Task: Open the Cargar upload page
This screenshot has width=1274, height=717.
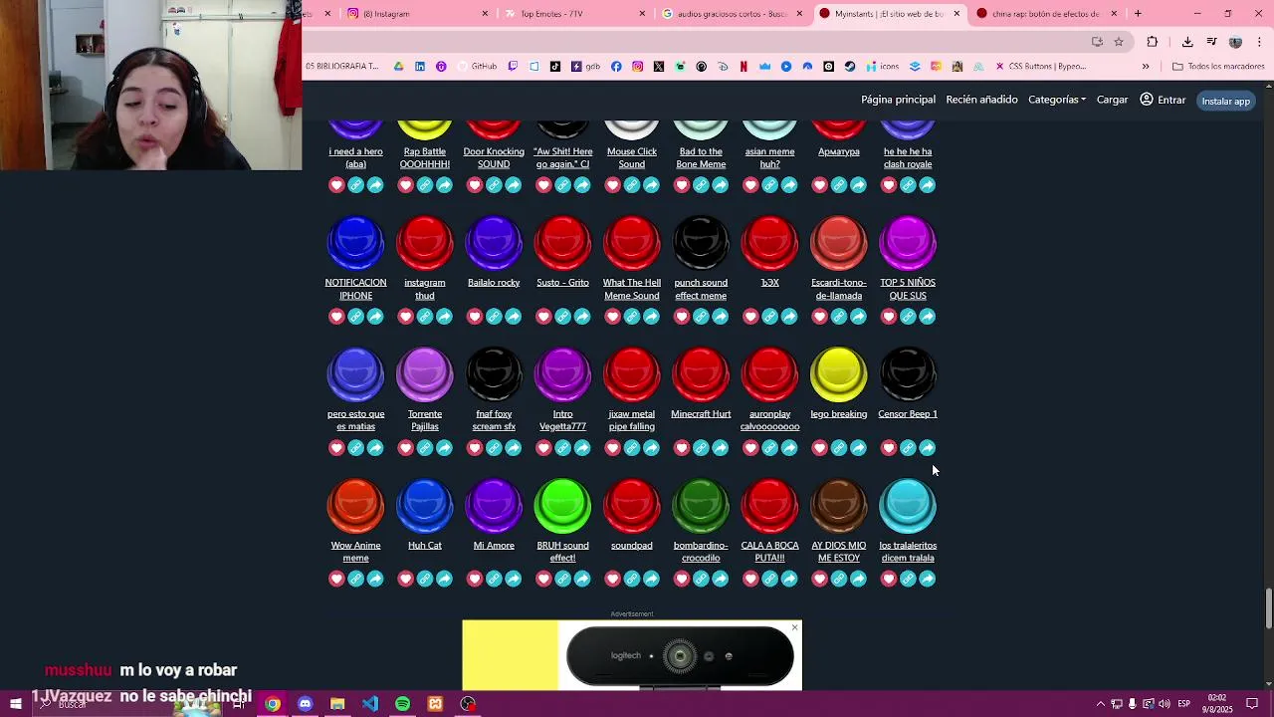Action: coord(1112,100)
